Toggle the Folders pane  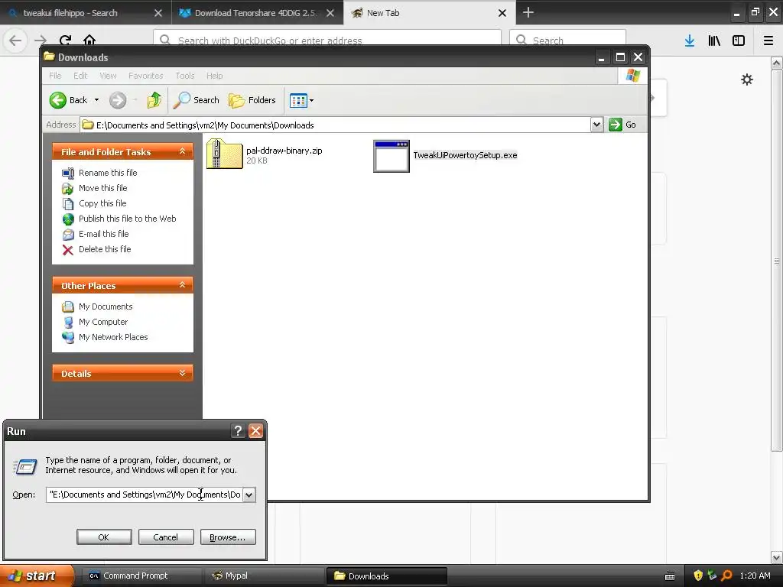pos(252,100)
